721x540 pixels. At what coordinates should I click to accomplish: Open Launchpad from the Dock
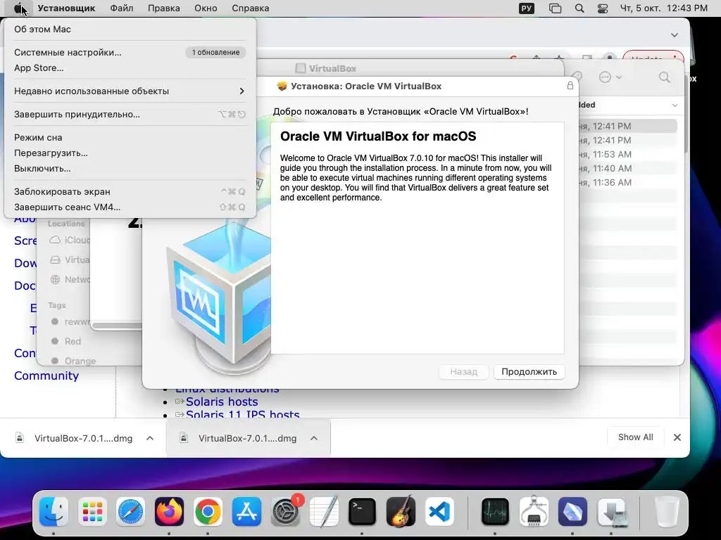92,512
